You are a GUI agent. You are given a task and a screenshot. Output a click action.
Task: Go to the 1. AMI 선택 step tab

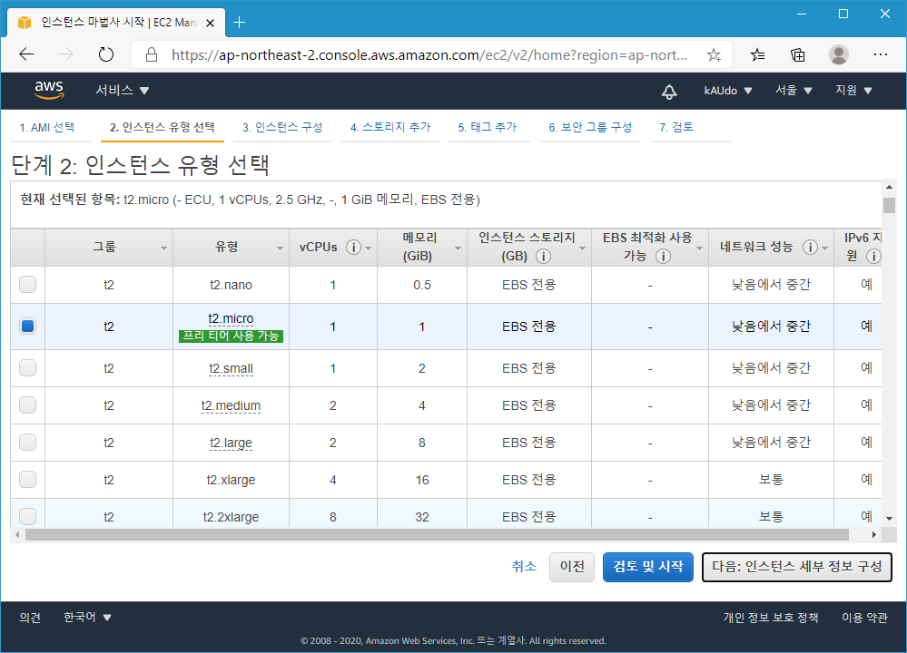tap(47, 127)
